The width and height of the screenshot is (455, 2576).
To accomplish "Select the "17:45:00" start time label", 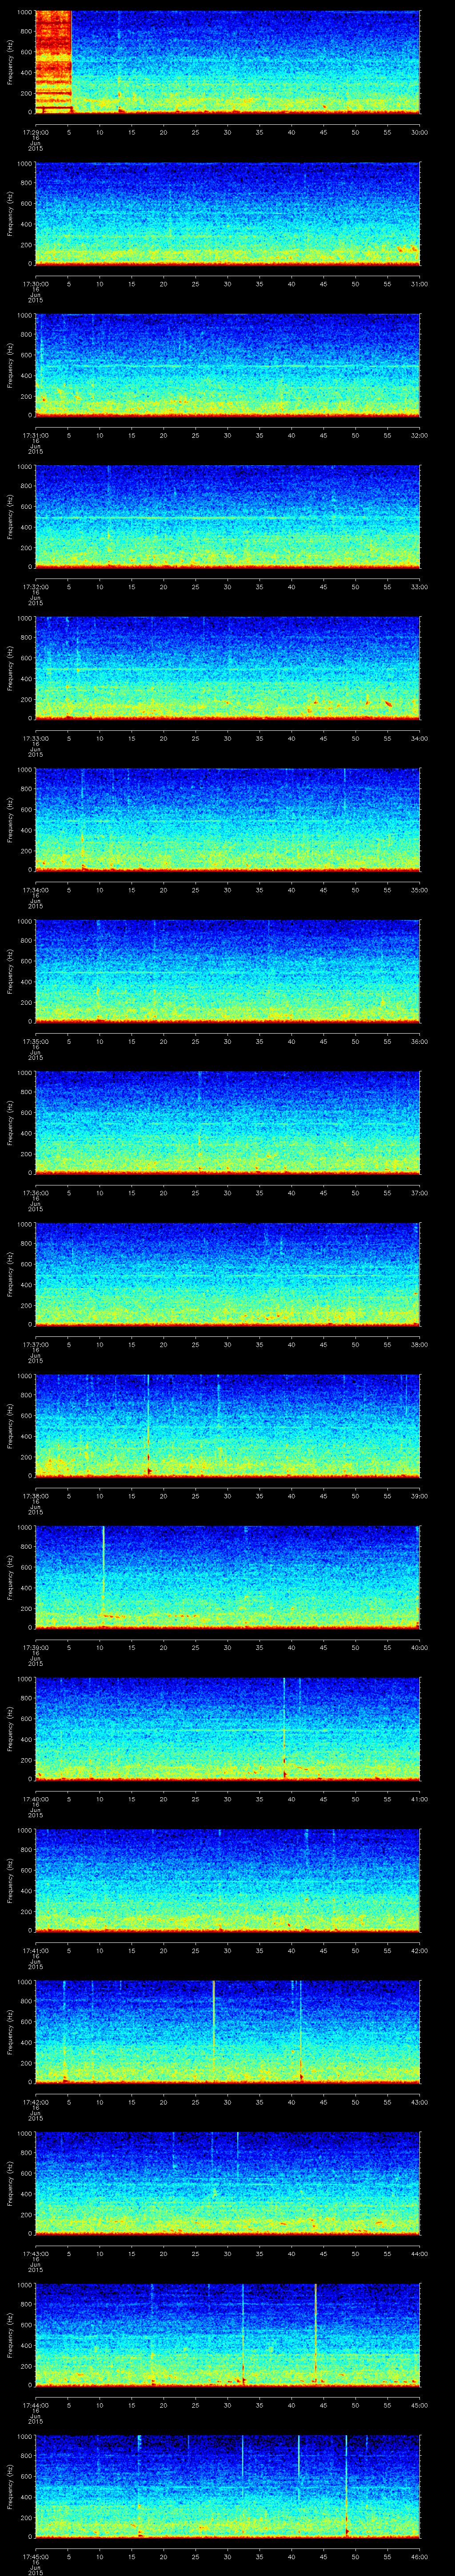I will (x=35, y=2555).
